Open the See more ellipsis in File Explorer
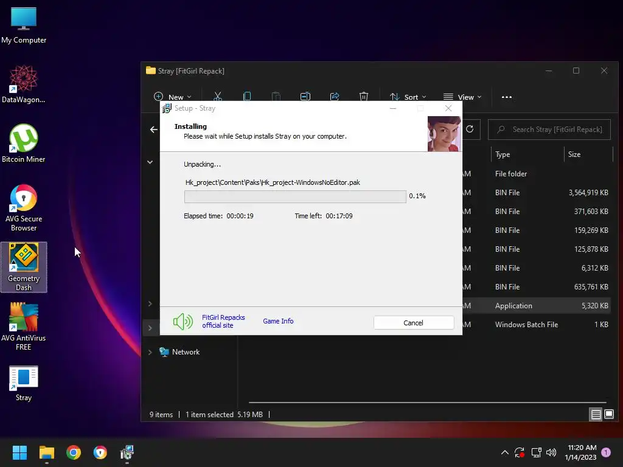623x467 pixels. pyautogui.click(x=507, y=97)
